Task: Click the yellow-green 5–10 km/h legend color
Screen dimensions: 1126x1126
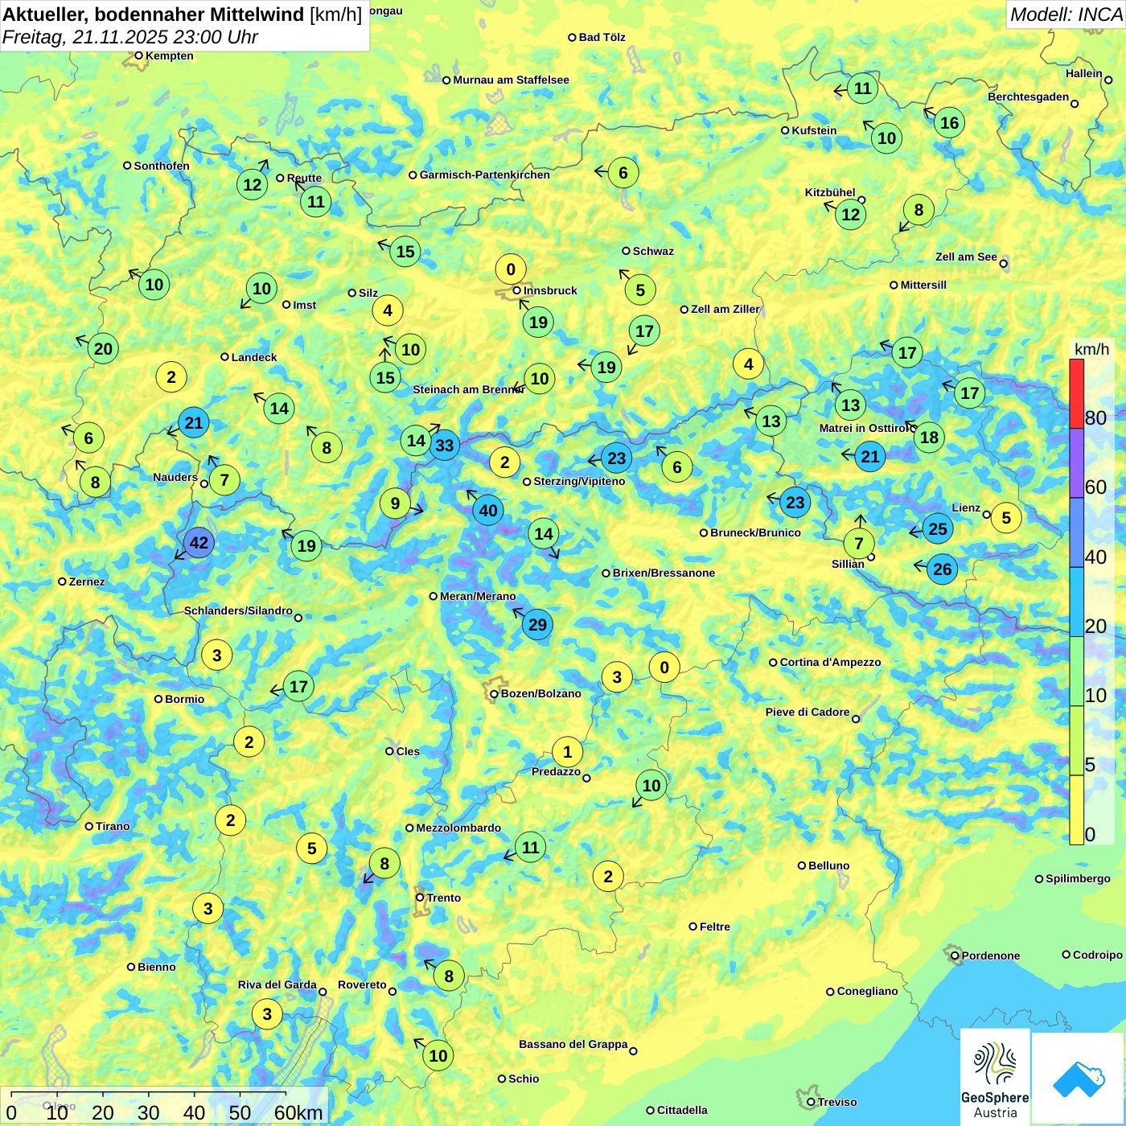Action: tap(1076, 741)
